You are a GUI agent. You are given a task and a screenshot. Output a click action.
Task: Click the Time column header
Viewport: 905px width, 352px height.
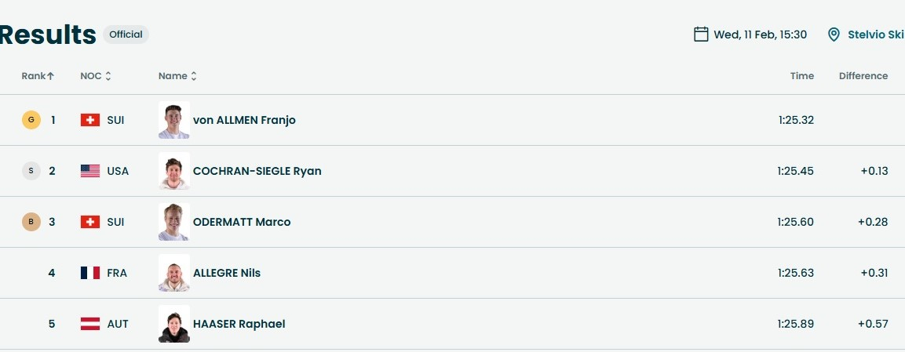pos(801,76)
